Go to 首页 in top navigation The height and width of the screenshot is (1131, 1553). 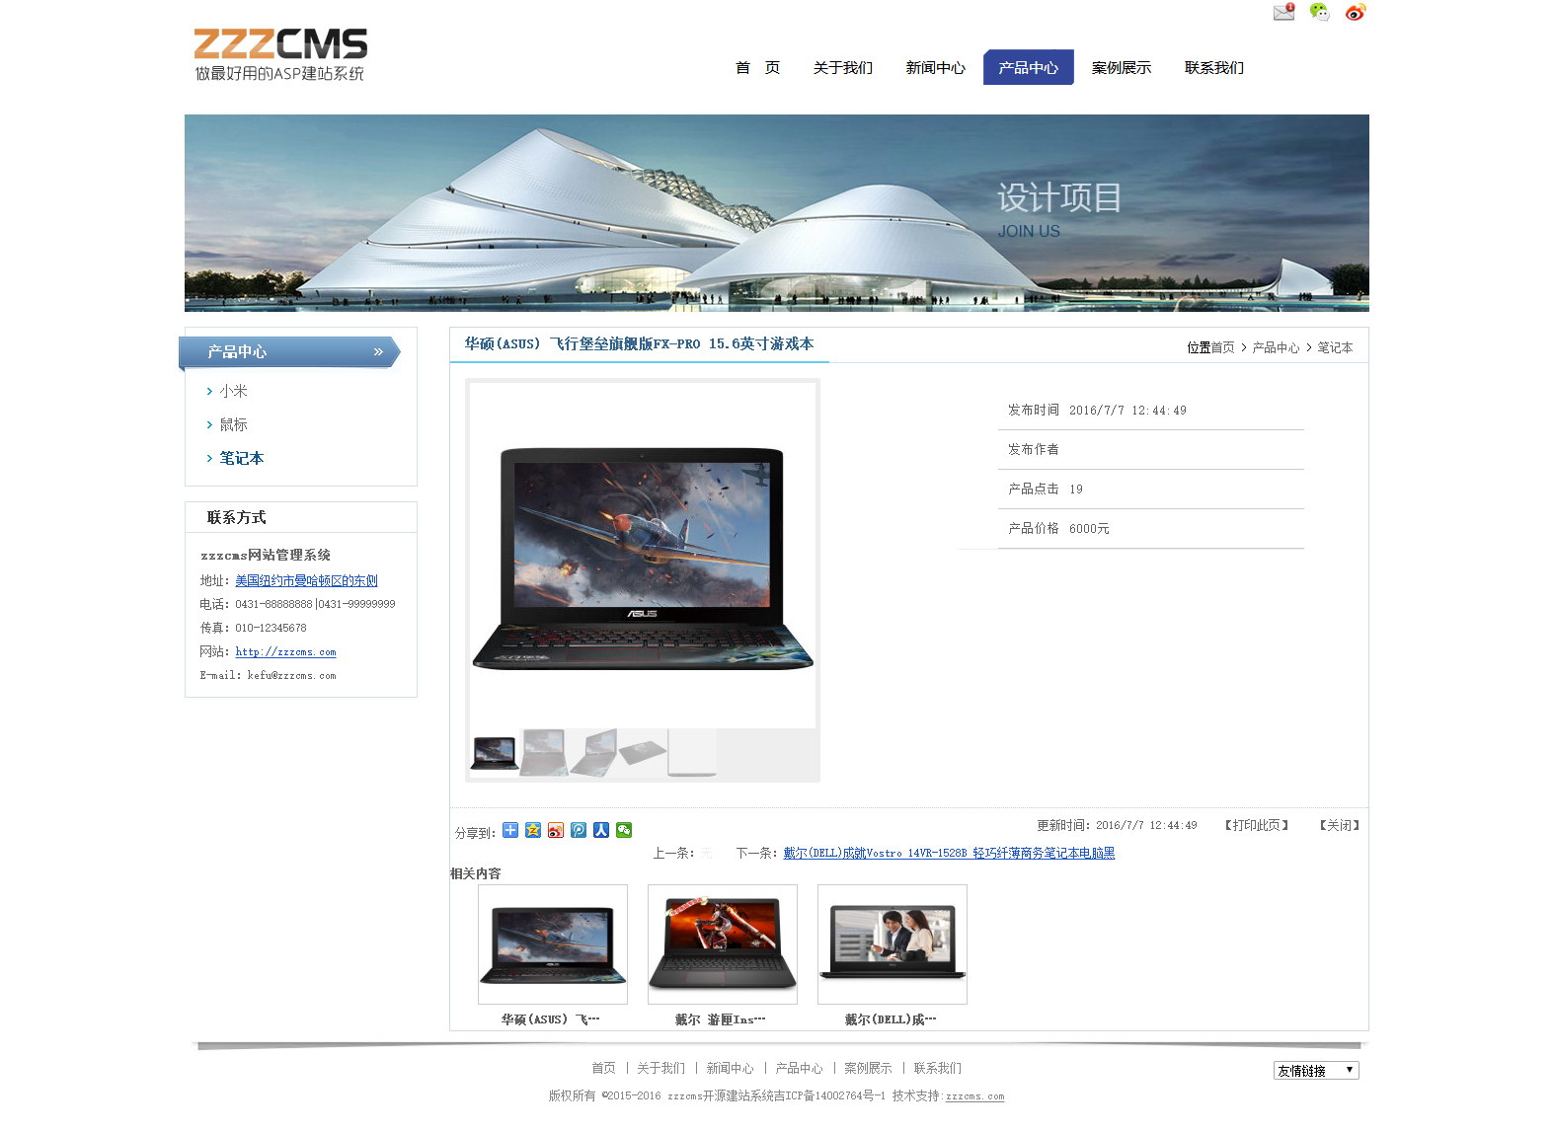pos(757,67)
